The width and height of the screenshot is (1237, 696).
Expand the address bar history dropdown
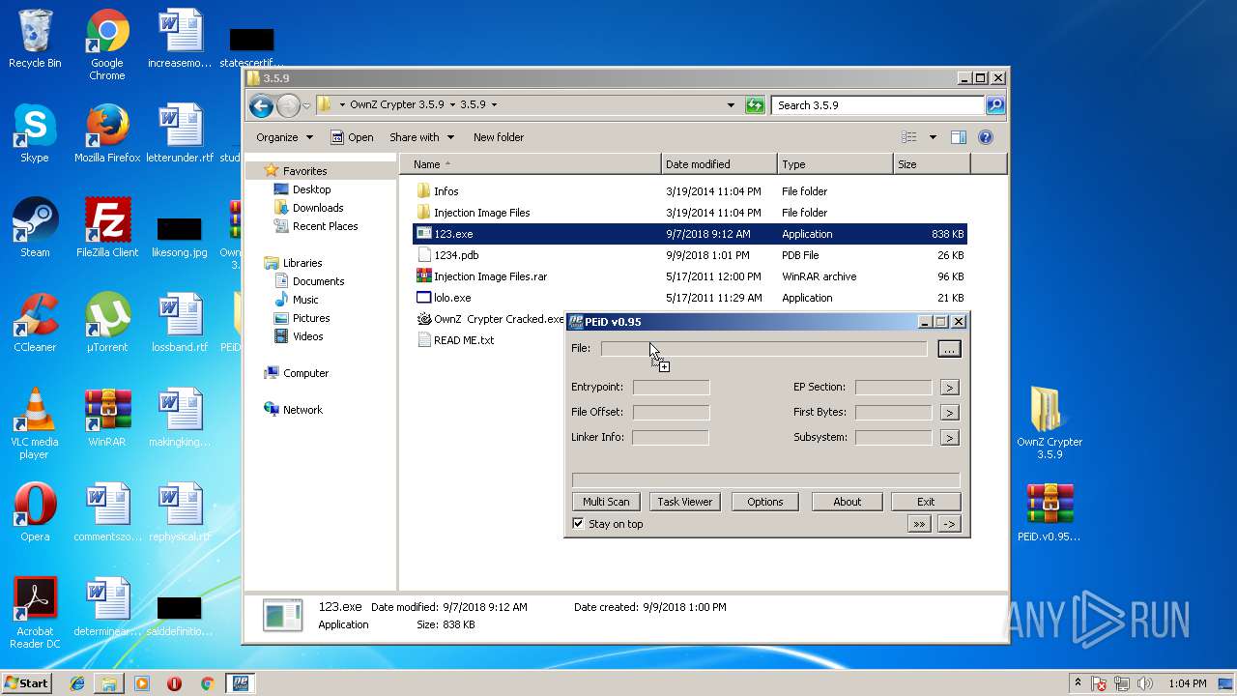coord(731,105)
